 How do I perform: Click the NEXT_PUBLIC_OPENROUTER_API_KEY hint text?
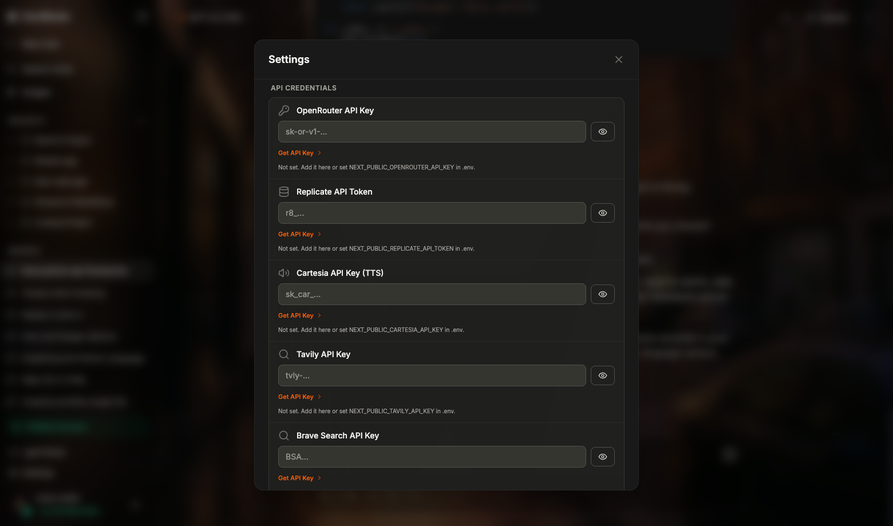[x=377, y=168]
